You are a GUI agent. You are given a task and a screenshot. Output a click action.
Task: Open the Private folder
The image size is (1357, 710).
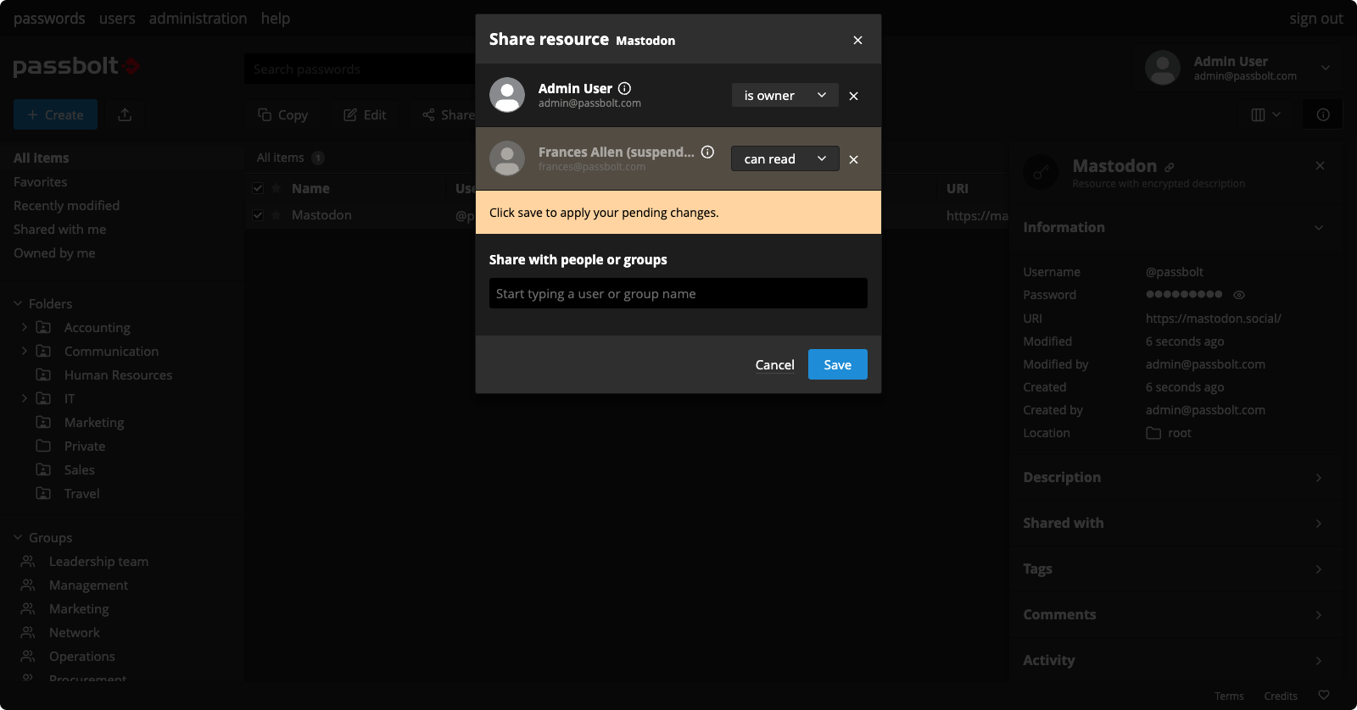(x=85, y=446)
